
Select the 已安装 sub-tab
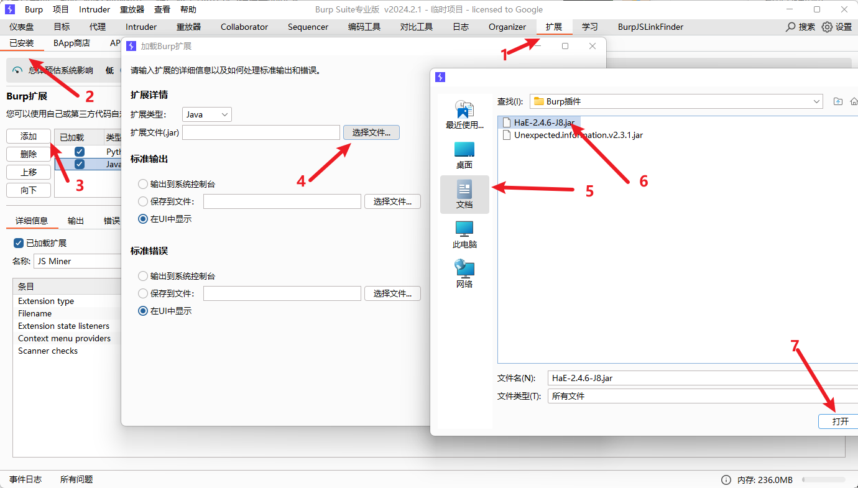22,43
